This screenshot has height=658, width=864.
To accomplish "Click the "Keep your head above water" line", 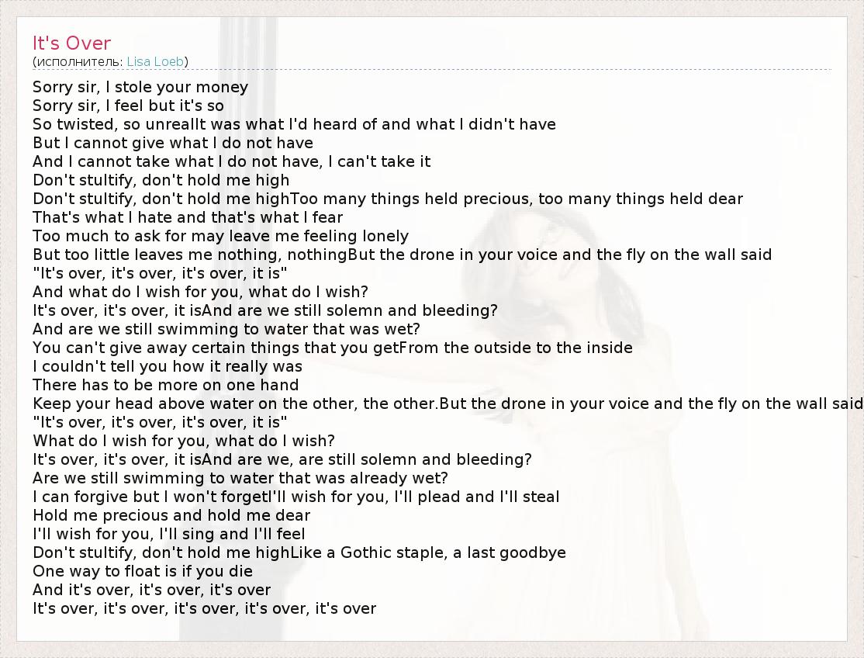I will tap(447, 403).
